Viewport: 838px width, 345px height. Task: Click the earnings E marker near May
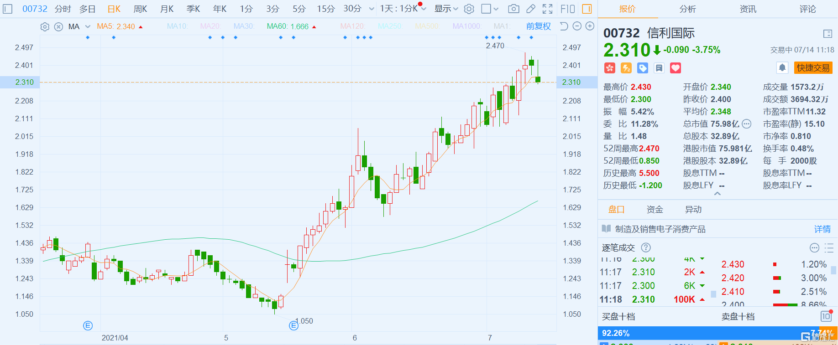(294, 325)
